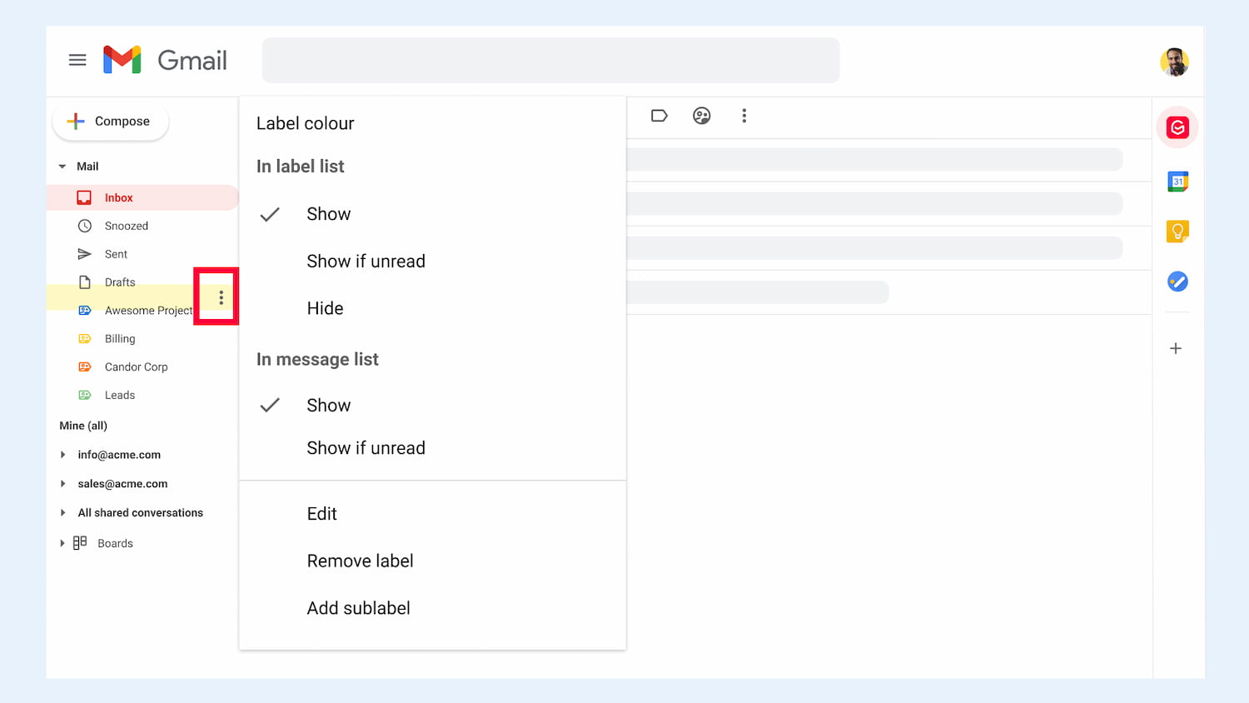The width and height of the screenshot is (1249, 703).
Task: Open Google Keep from the side panel
Action: (1177, 231)
